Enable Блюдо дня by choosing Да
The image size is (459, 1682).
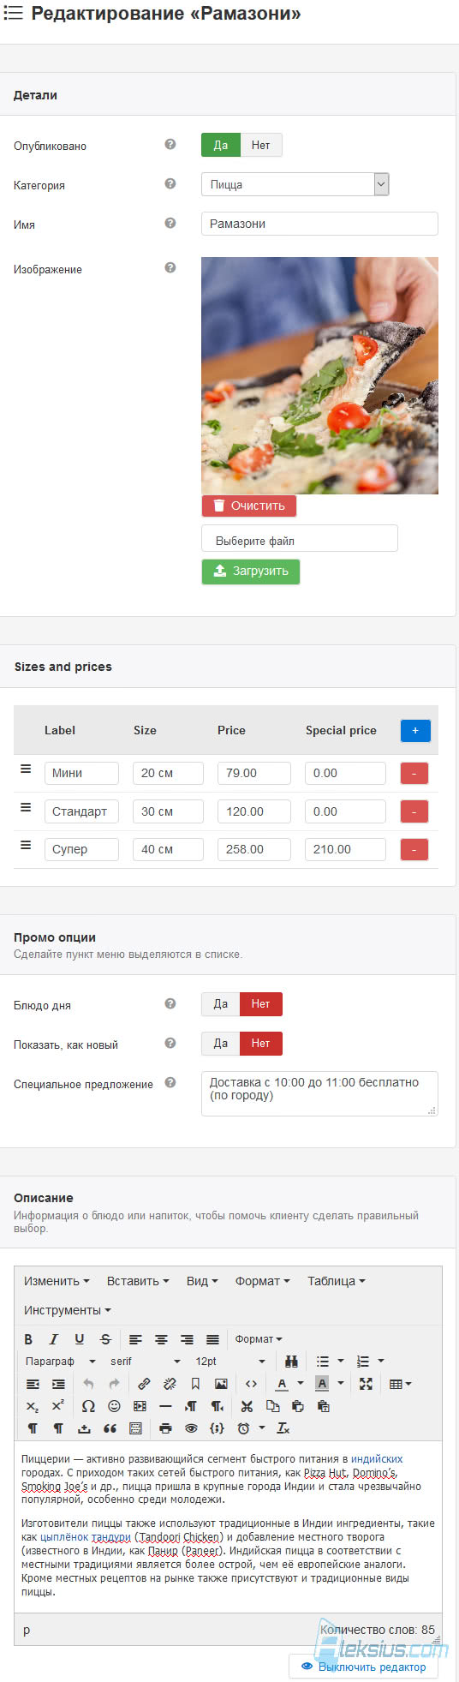[x=221, y=1003]
